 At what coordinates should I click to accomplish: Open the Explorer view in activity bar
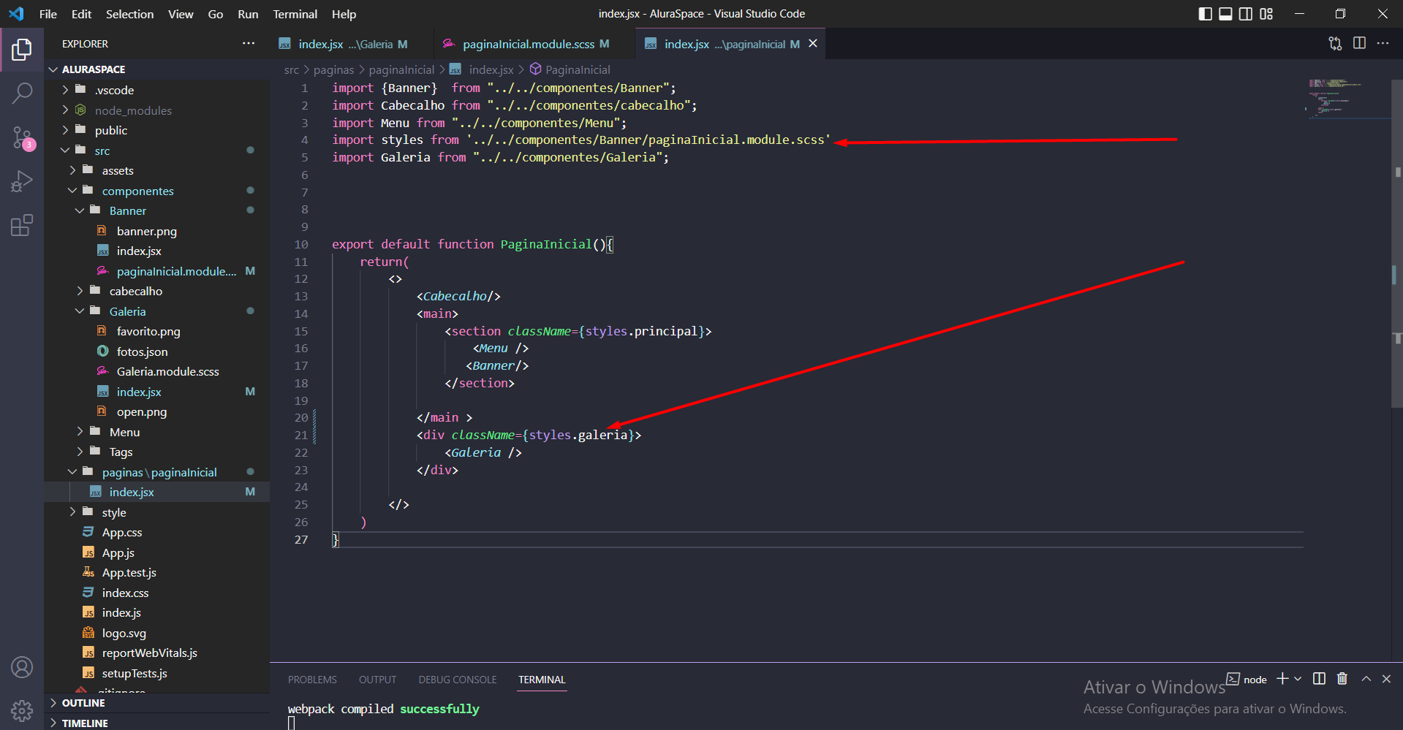coord(22,50)
